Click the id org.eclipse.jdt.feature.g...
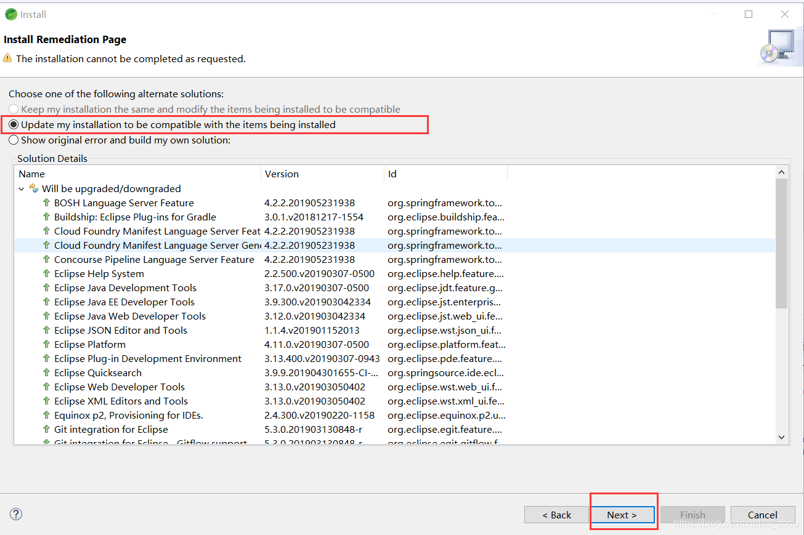The width and height of the screenshot is (804, 535). pyautogui.click(x=445, y=288)
